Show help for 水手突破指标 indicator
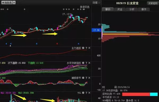The width and height of the screenshot is (159, 102). pyautogui.click(x=86, y=63)
